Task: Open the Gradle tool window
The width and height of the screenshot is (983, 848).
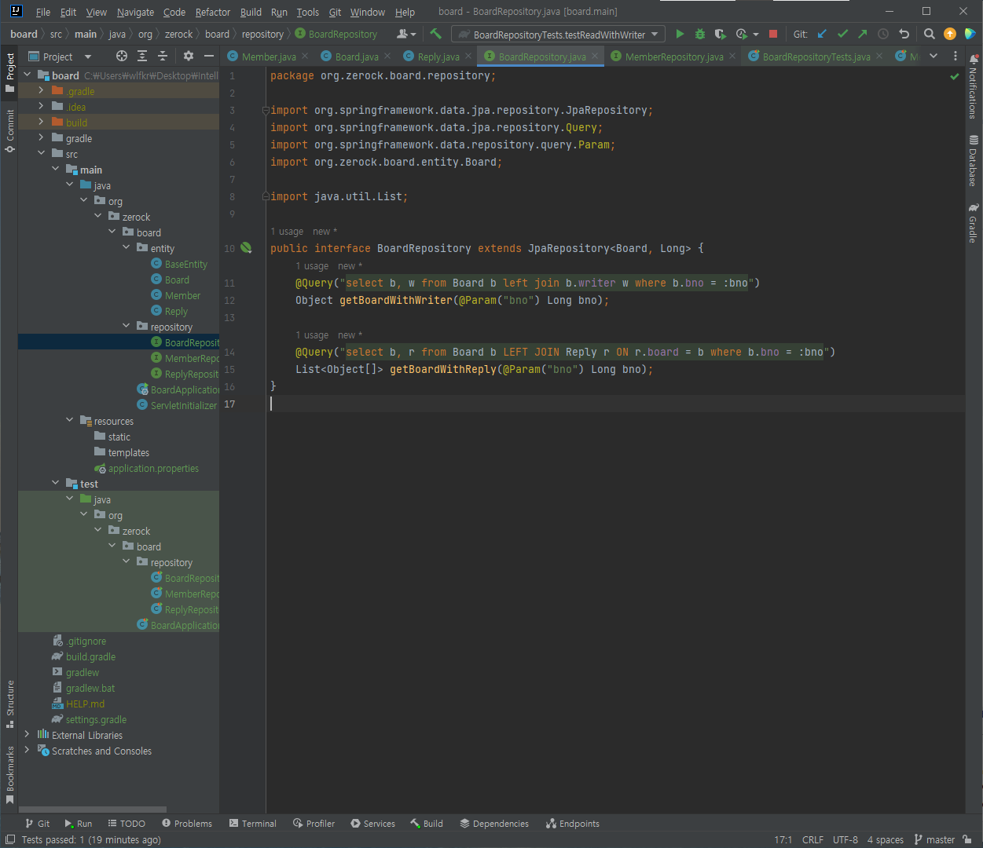Action: [974, 223]
